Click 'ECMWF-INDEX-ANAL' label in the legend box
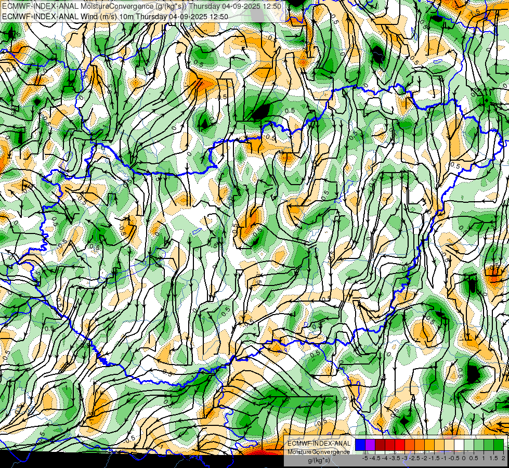This screenshot has width=509, height=468. [319, 444]
